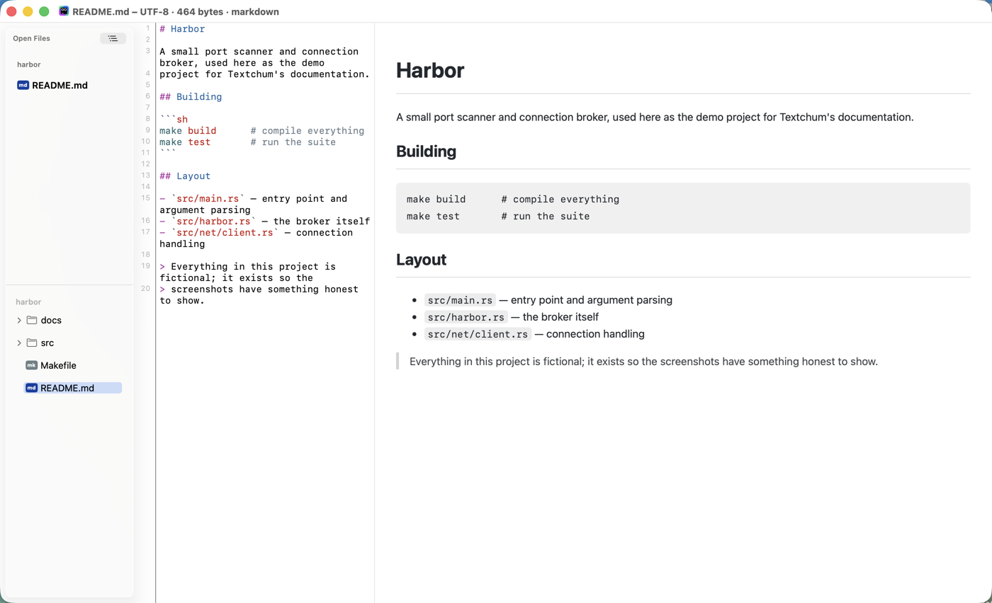The width and height of the screenshot is (992, 603).
Task: Select the highlighted README.md name in the project tree
Action: [67, 388]
